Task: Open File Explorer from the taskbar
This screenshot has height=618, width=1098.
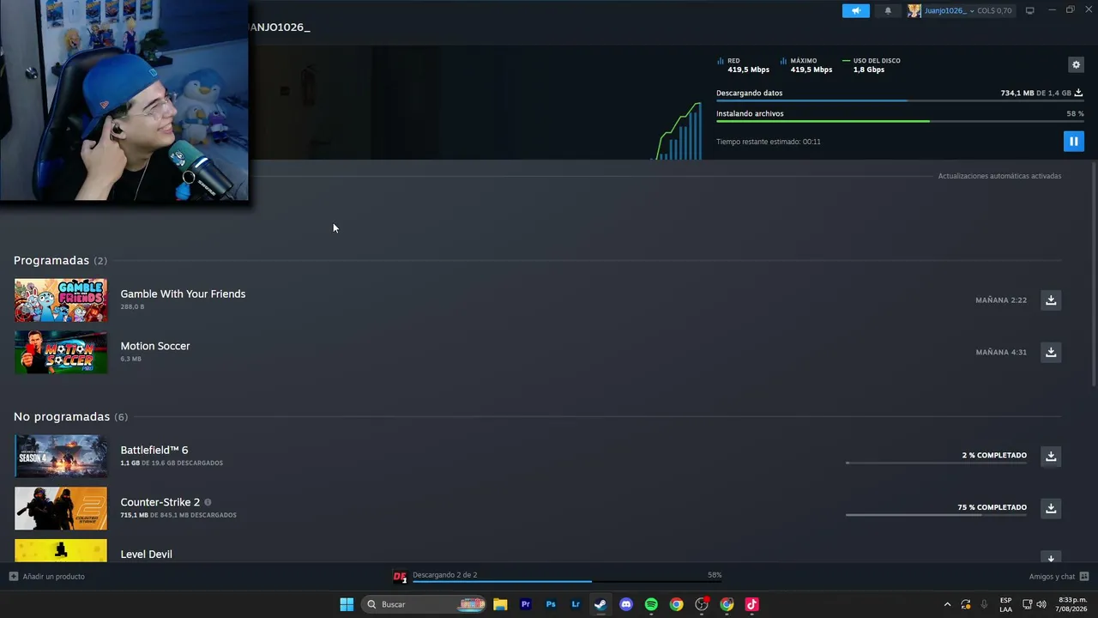Action: tap(500, 604)
